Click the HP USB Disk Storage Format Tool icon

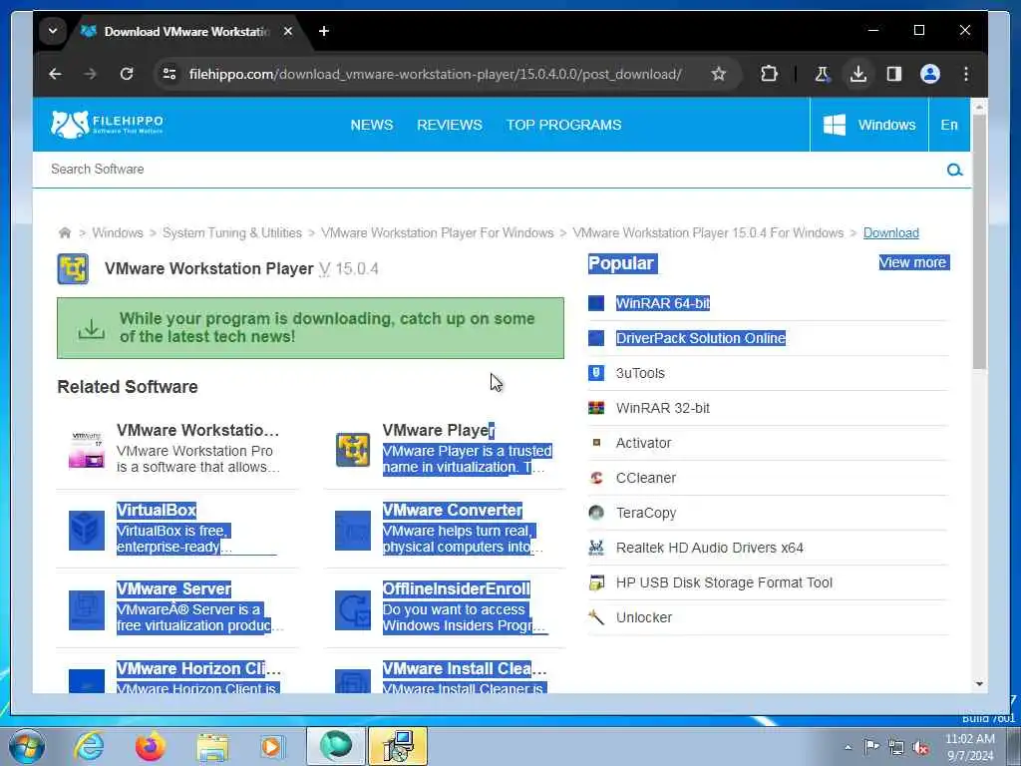[596, 582]
